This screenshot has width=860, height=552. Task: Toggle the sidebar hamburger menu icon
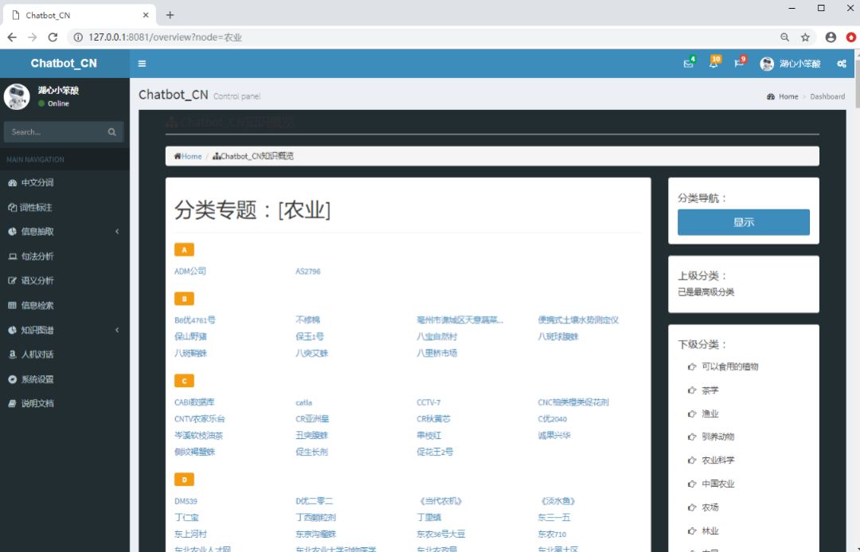[142, 64]
